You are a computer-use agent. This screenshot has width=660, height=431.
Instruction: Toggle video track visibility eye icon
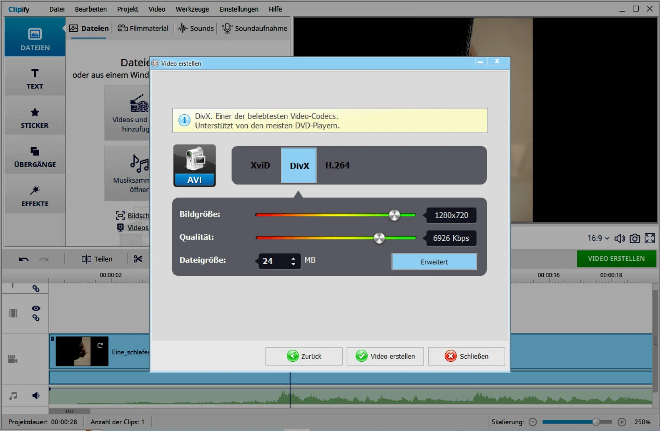(x=36, y=308)
